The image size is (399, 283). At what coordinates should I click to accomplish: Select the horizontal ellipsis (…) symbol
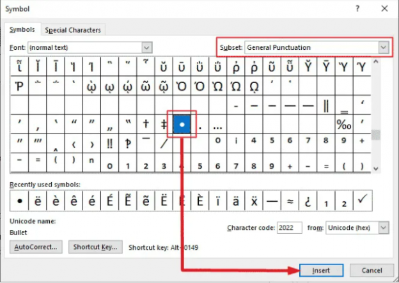pyautogui.click(x=217, y=124)
